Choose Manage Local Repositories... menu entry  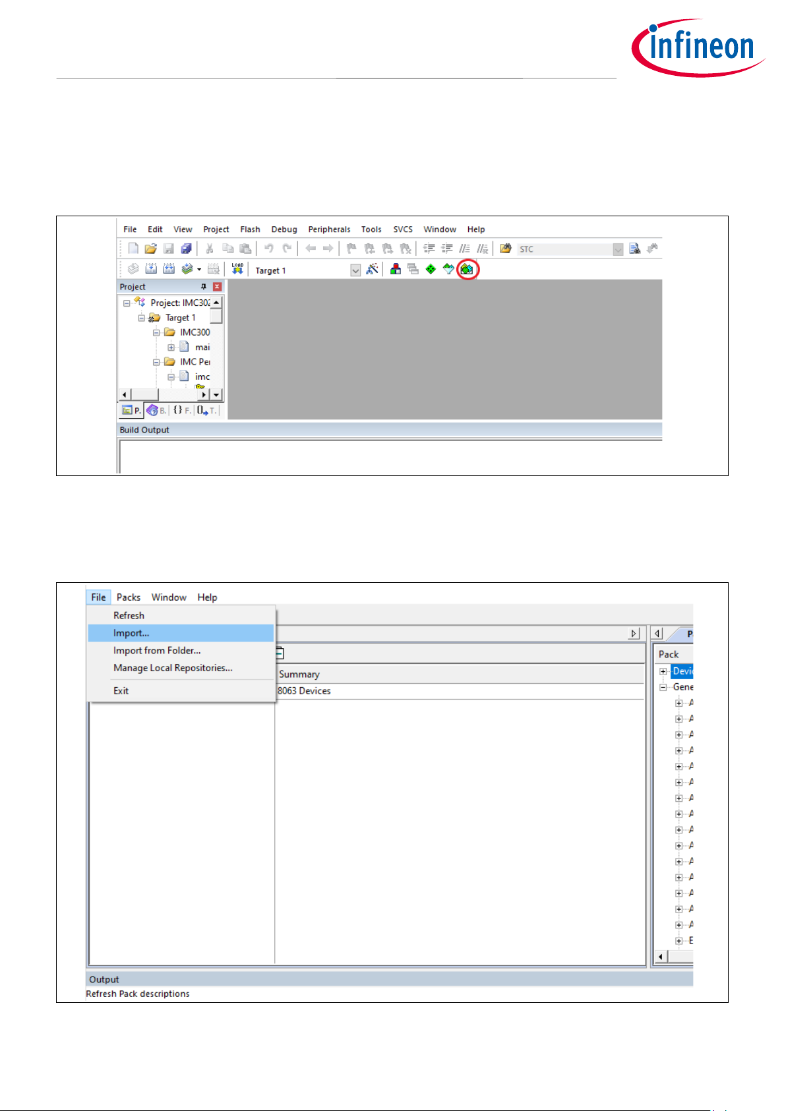pyautogui.click(x=173, y=668)
